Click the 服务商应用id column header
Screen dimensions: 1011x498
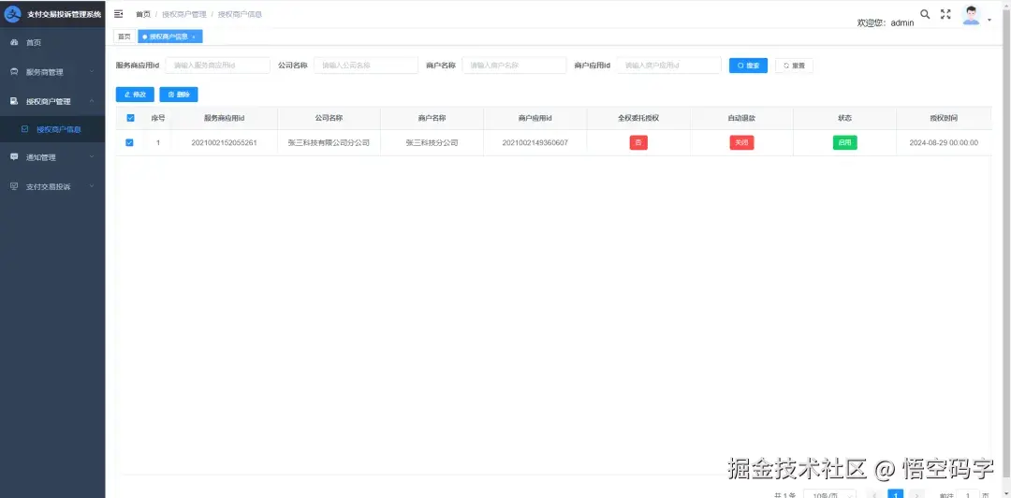pyautogui.click(x=224, y=118)
